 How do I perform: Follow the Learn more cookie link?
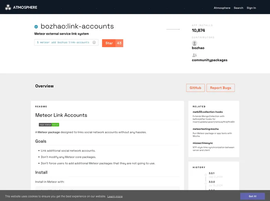[115, 196]
